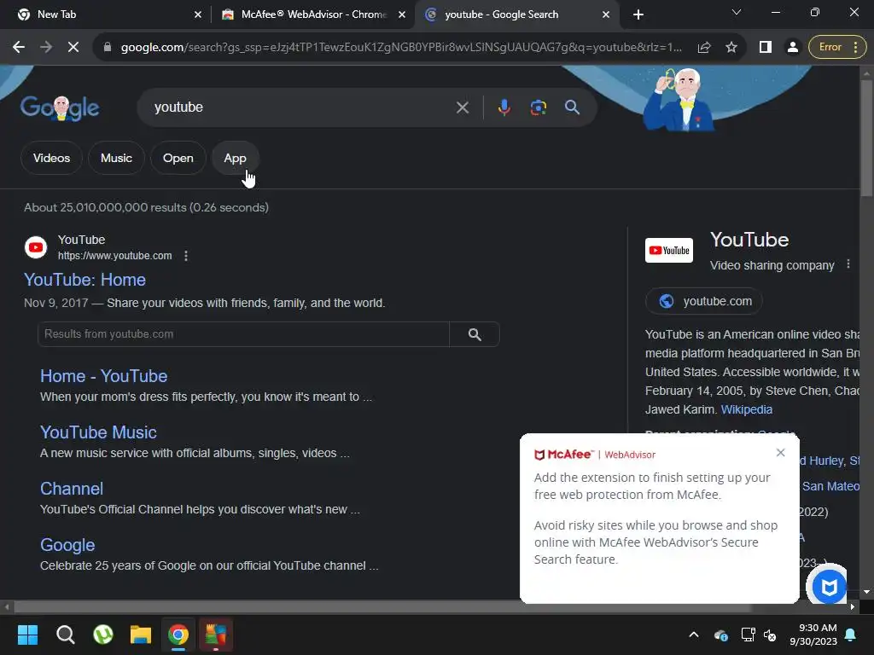Search by voice microphone icon
This screenshot has width=874, height=655.
click(504, 107)
